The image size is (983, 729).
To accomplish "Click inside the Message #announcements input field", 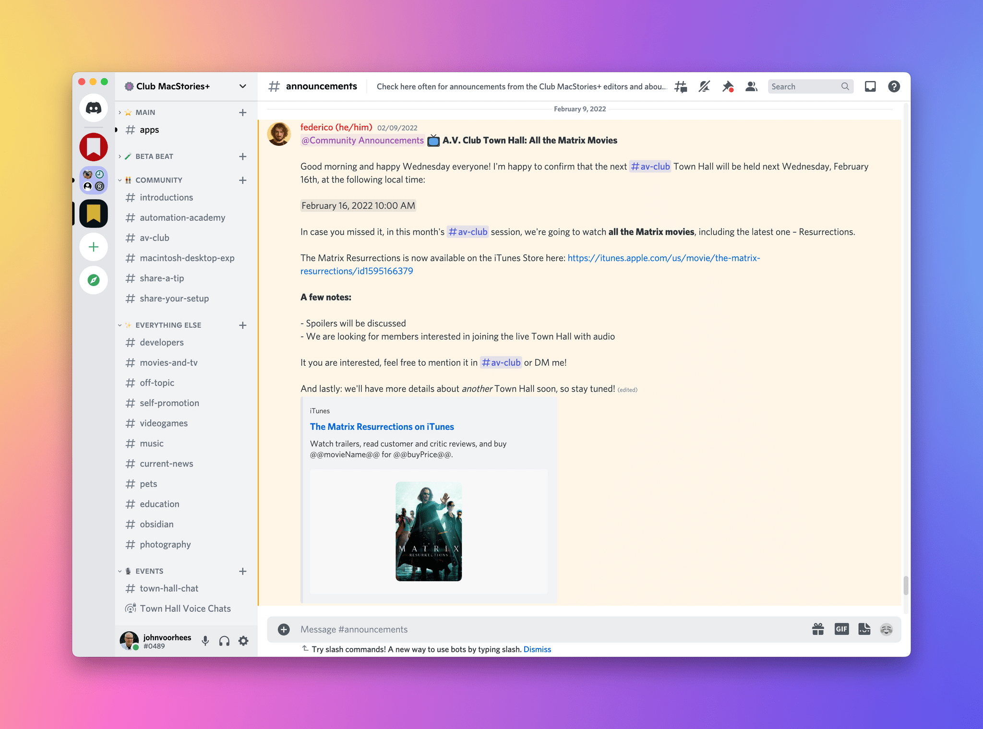I will 549,629.
